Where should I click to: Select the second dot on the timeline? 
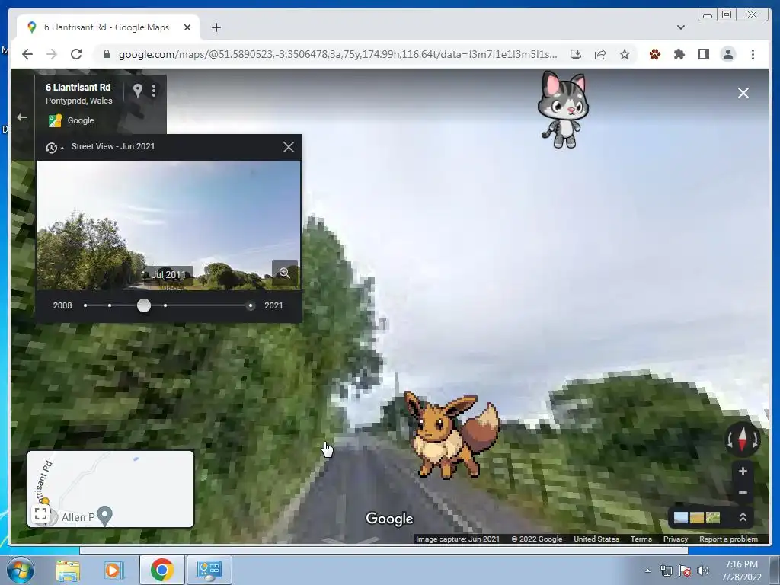[x=110, y=305]
